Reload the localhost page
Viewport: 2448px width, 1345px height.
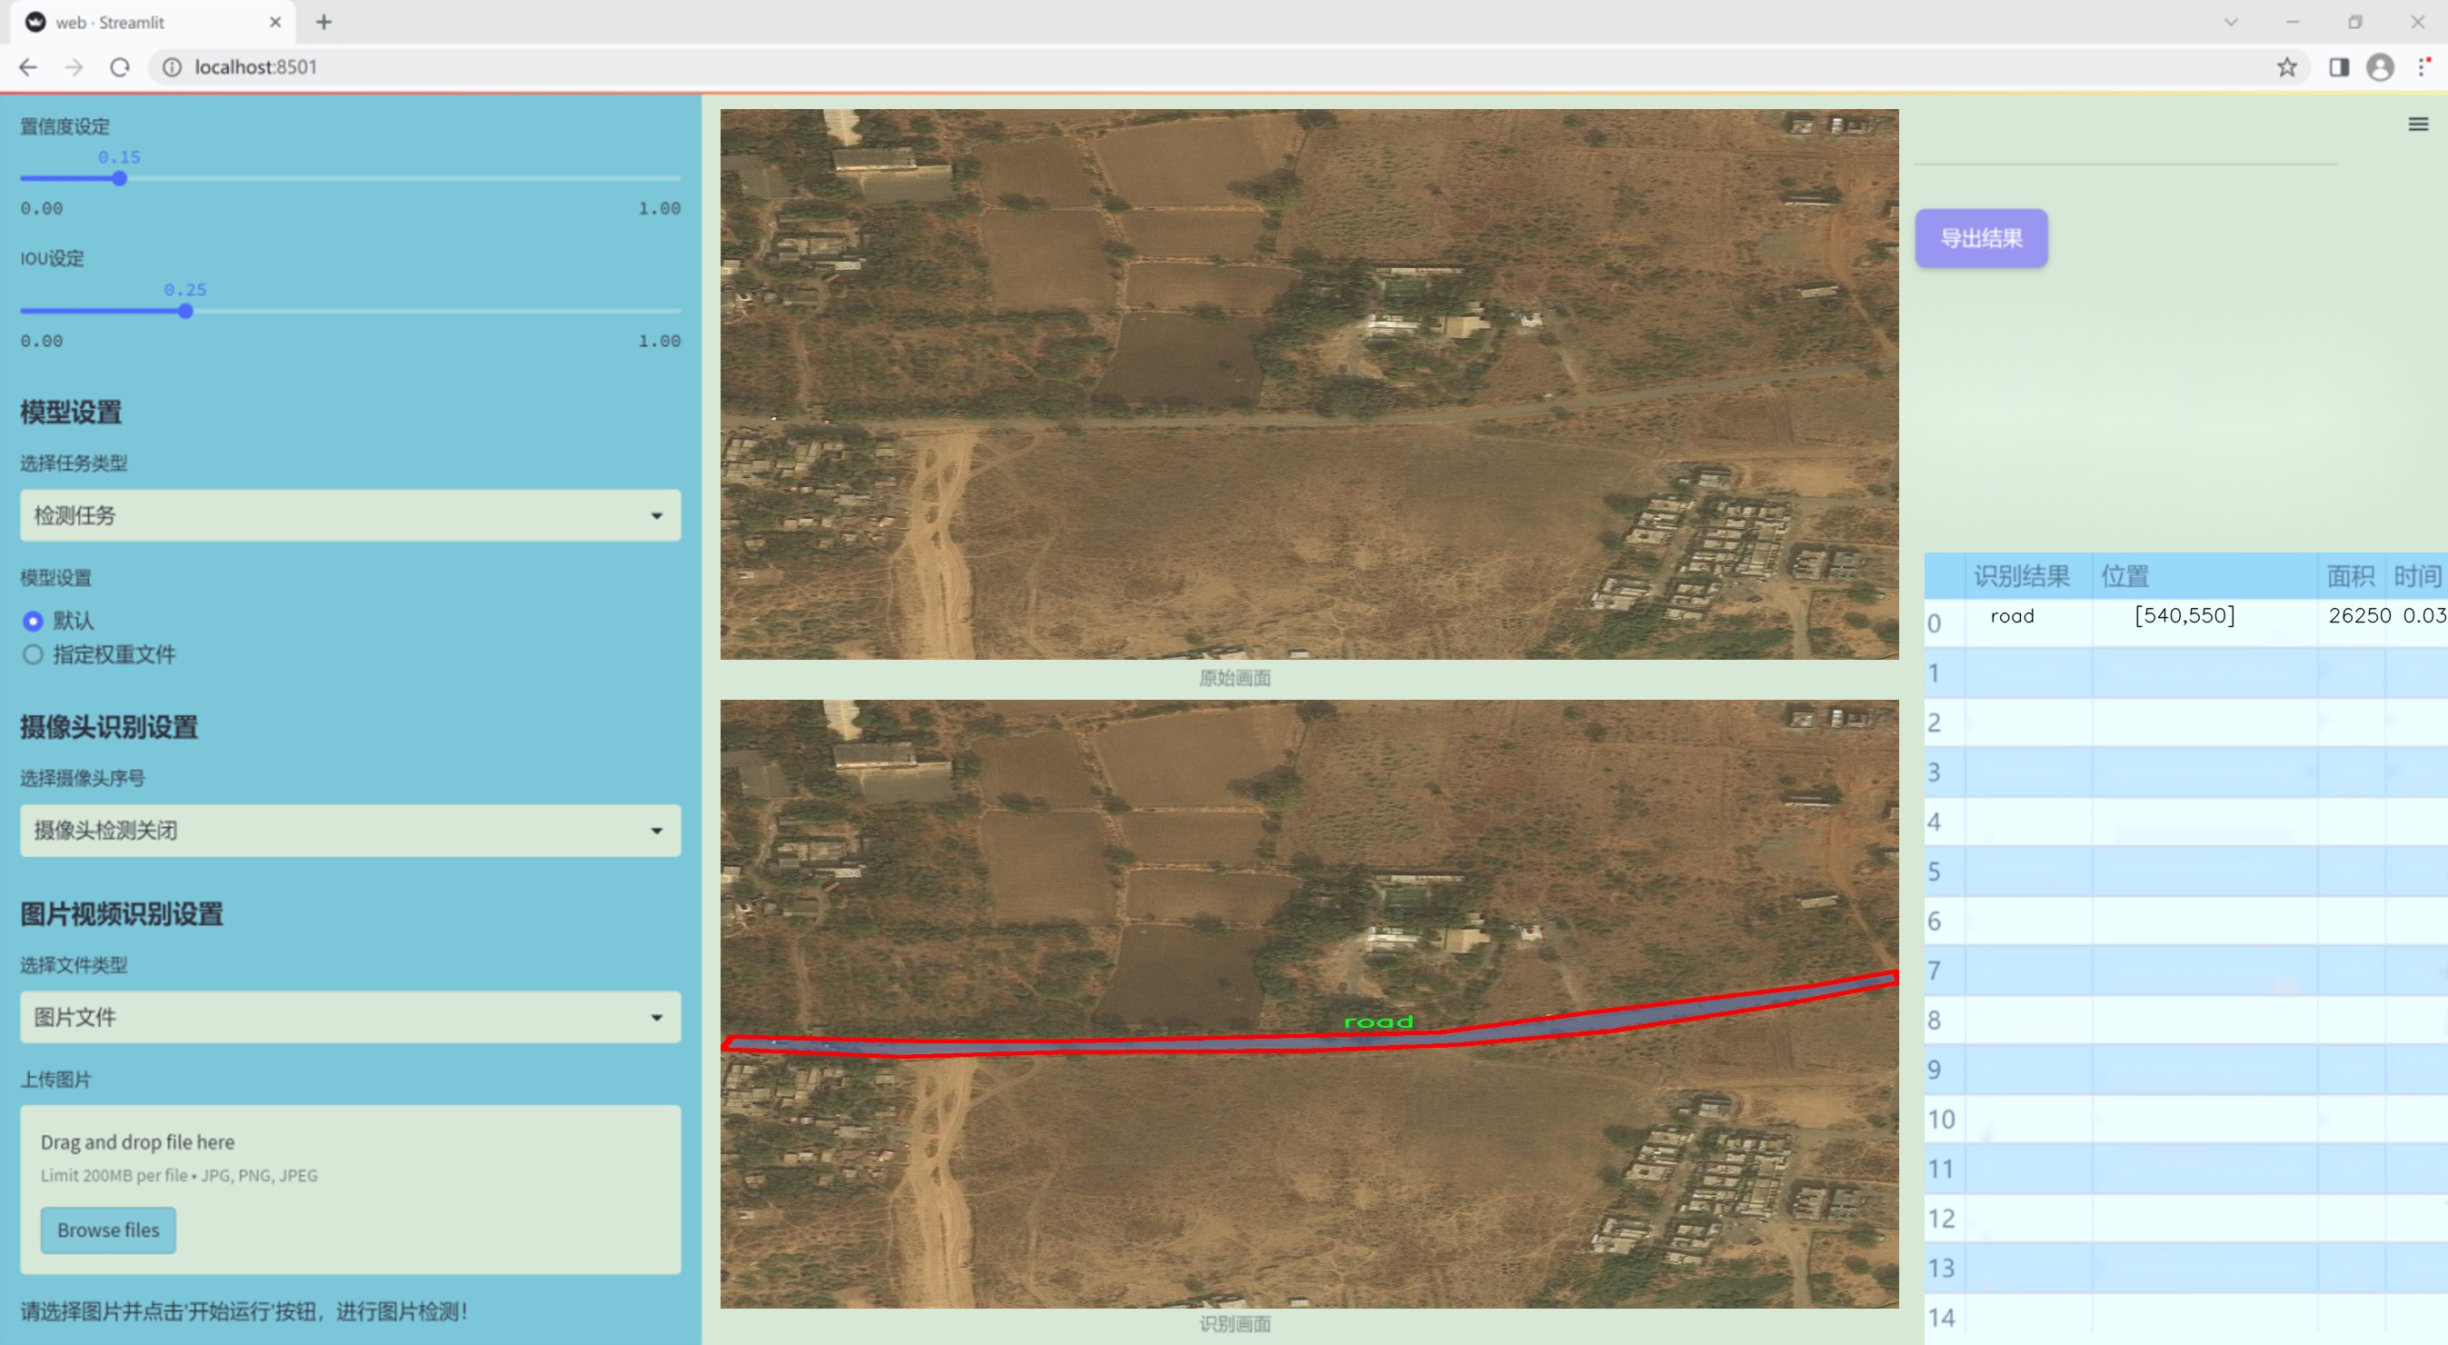pyautogui.click(x=120, y=67)
